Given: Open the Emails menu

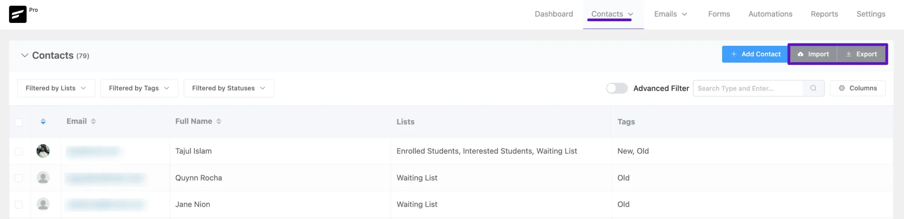Looking at the screenshot, I should 670,14.
